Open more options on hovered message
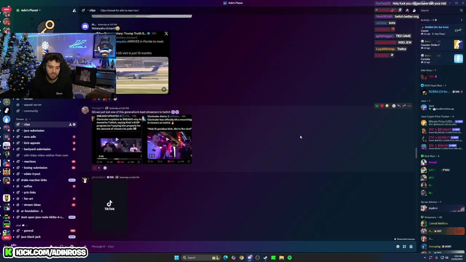 click(x=409, y=106)
